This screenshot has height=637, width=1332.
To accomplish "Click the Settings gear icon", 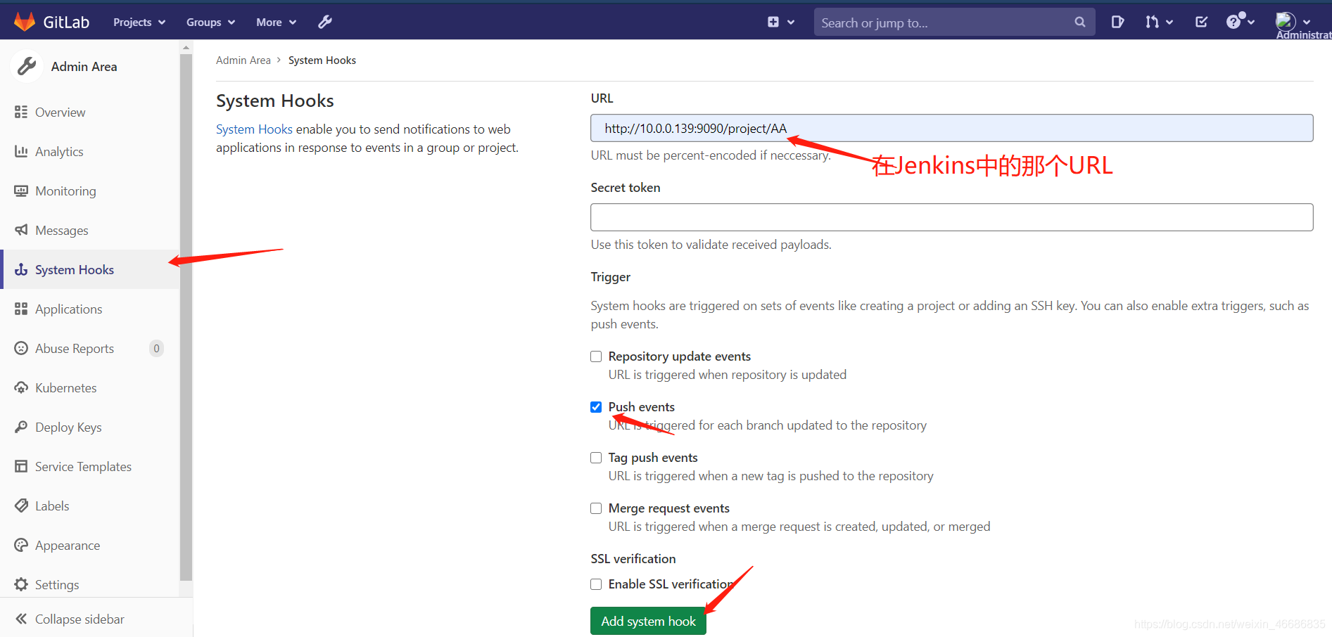I will [21, 584].
